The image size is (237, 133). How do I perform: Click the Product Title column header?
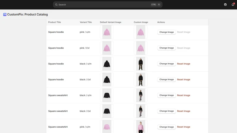coord(55,22)
